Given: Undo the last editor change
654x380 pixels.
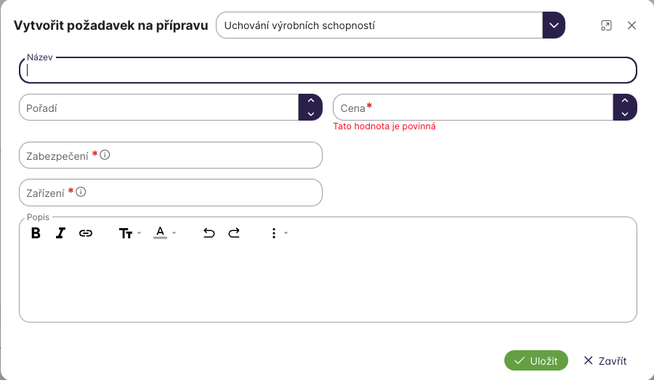Looking at the screenshot, I should tap(209, 233).
